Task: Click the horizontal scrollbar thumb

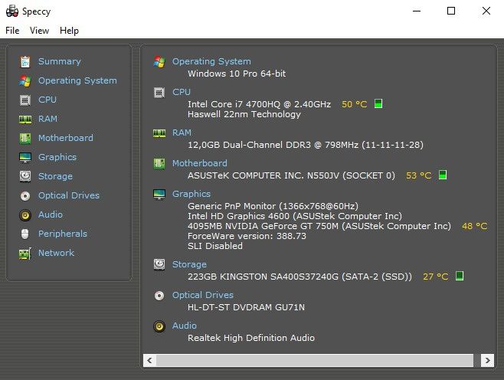Action: (315, 360)
